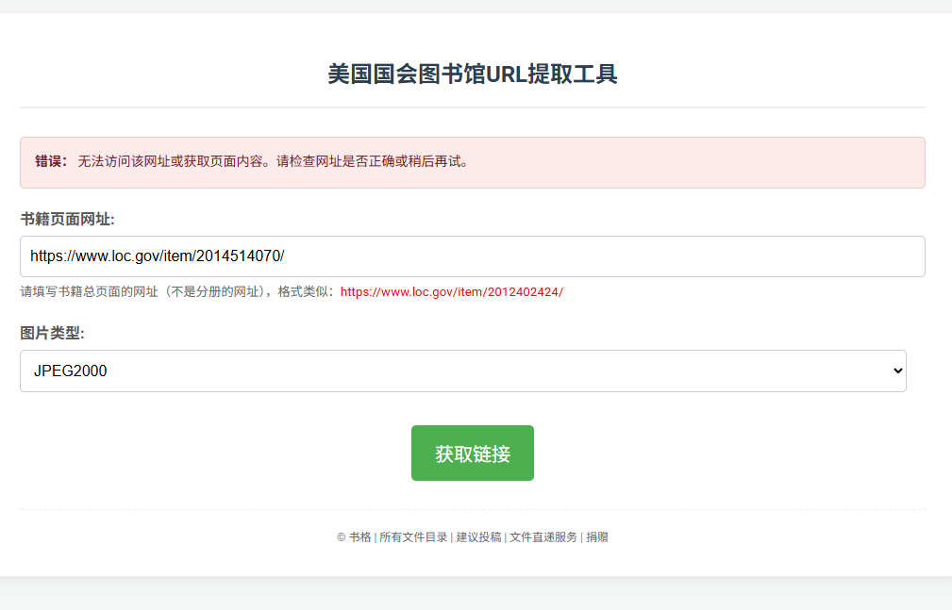The width and height of the screenshot is (952, 610).
Task: Click the 捐赠 donation link
Action: point(596,536)
